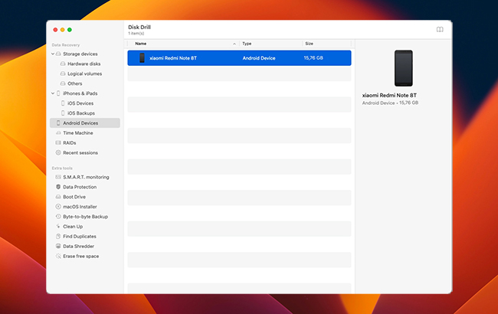Viewport: 498px width, 314px height.
Task: Click the device name in details pane
Action: 389,95
